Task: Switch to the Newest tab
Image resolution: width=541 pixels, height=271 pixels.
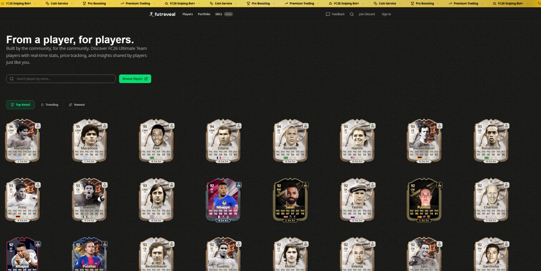Action: click(77, 105)
